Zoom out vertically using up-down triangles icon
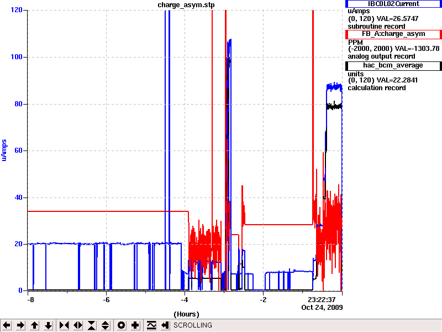 (x=106, y=325)
